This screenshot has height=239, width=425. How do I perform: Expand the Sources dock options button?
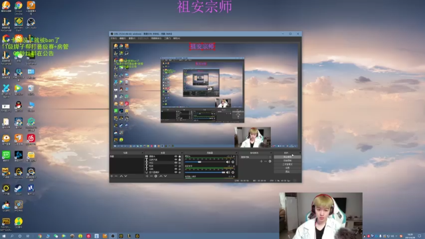tap(182, 153)
